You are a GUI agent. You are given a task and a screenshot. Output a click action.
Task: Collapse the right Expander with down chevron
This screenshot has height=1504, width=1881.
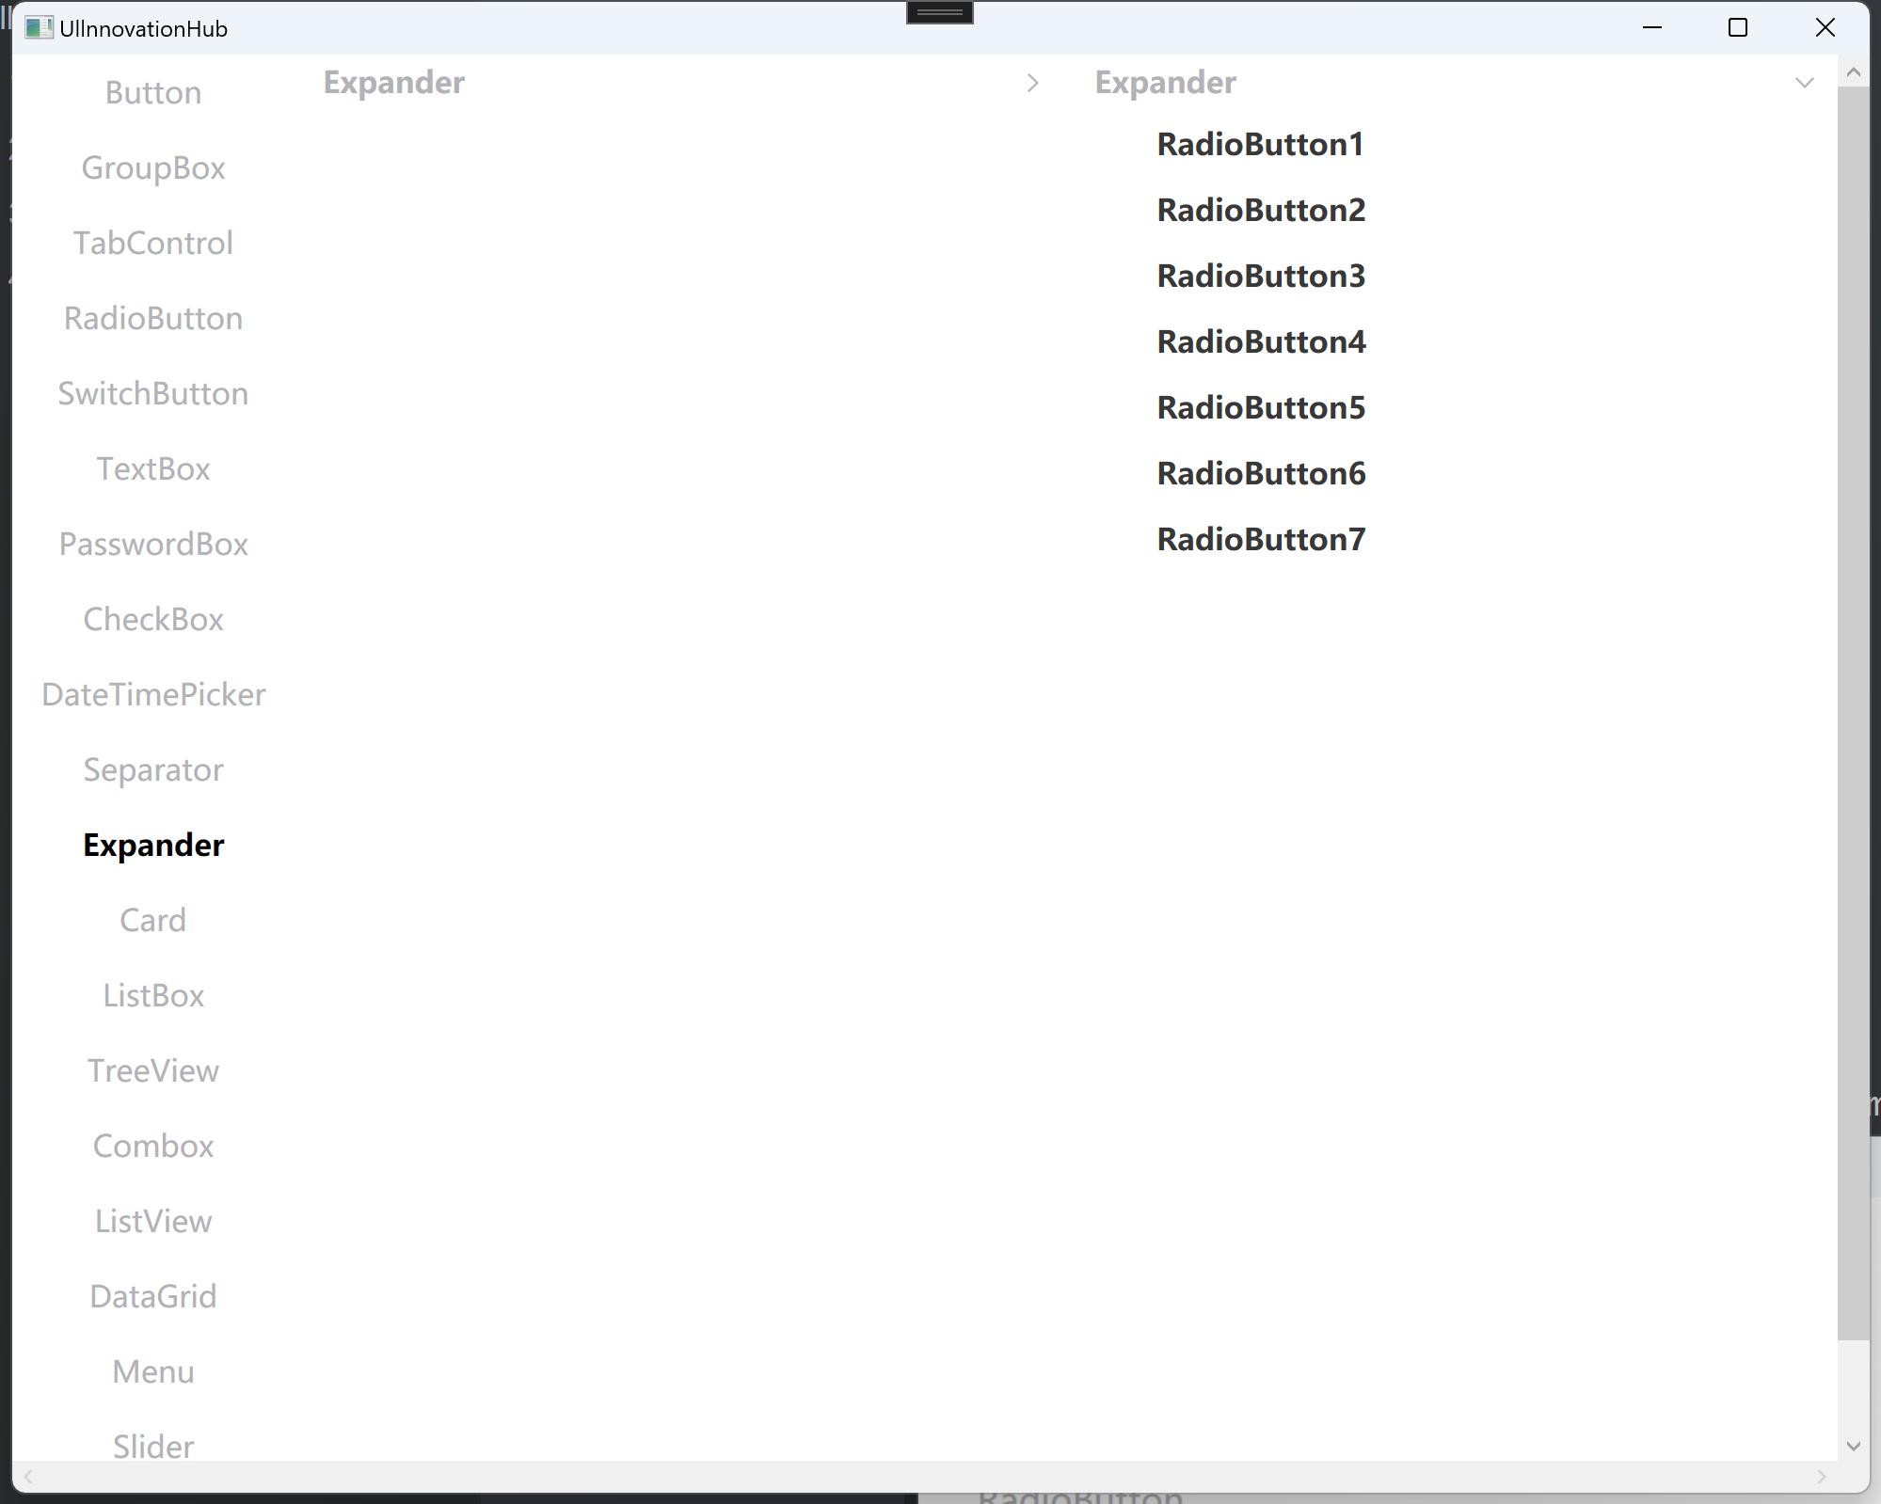[1805, 83]
